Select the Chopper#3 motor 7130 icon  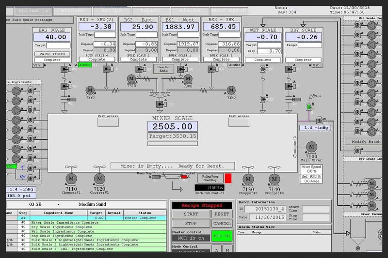click(248, 178)
